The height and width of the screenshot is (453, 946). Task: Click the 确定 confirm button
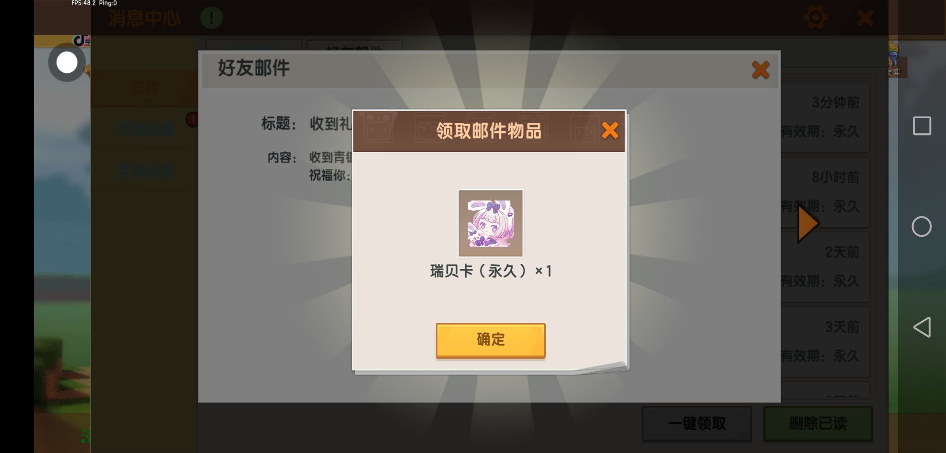pos(490,340)
